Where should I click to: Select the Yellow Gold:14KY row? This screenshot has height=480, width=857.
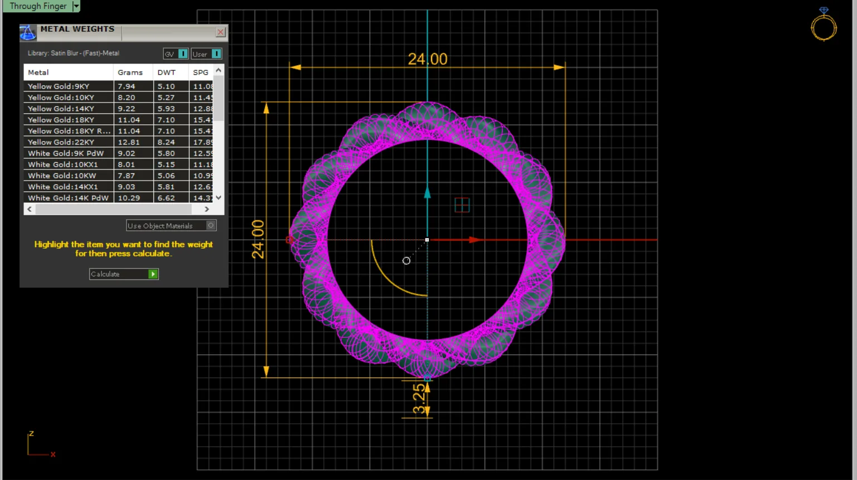tap(118, 109)
